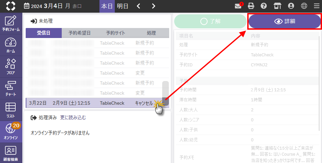Open リスト view in the sidebar
This screenshot has width=322, height=163.
coord(11,110)
